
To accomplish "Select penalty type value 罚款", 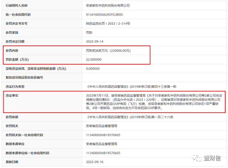I will 89,33.
